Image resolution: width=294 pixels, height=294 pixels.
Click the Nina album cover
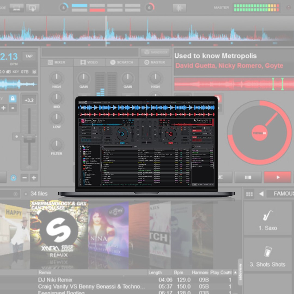point(108,230)
